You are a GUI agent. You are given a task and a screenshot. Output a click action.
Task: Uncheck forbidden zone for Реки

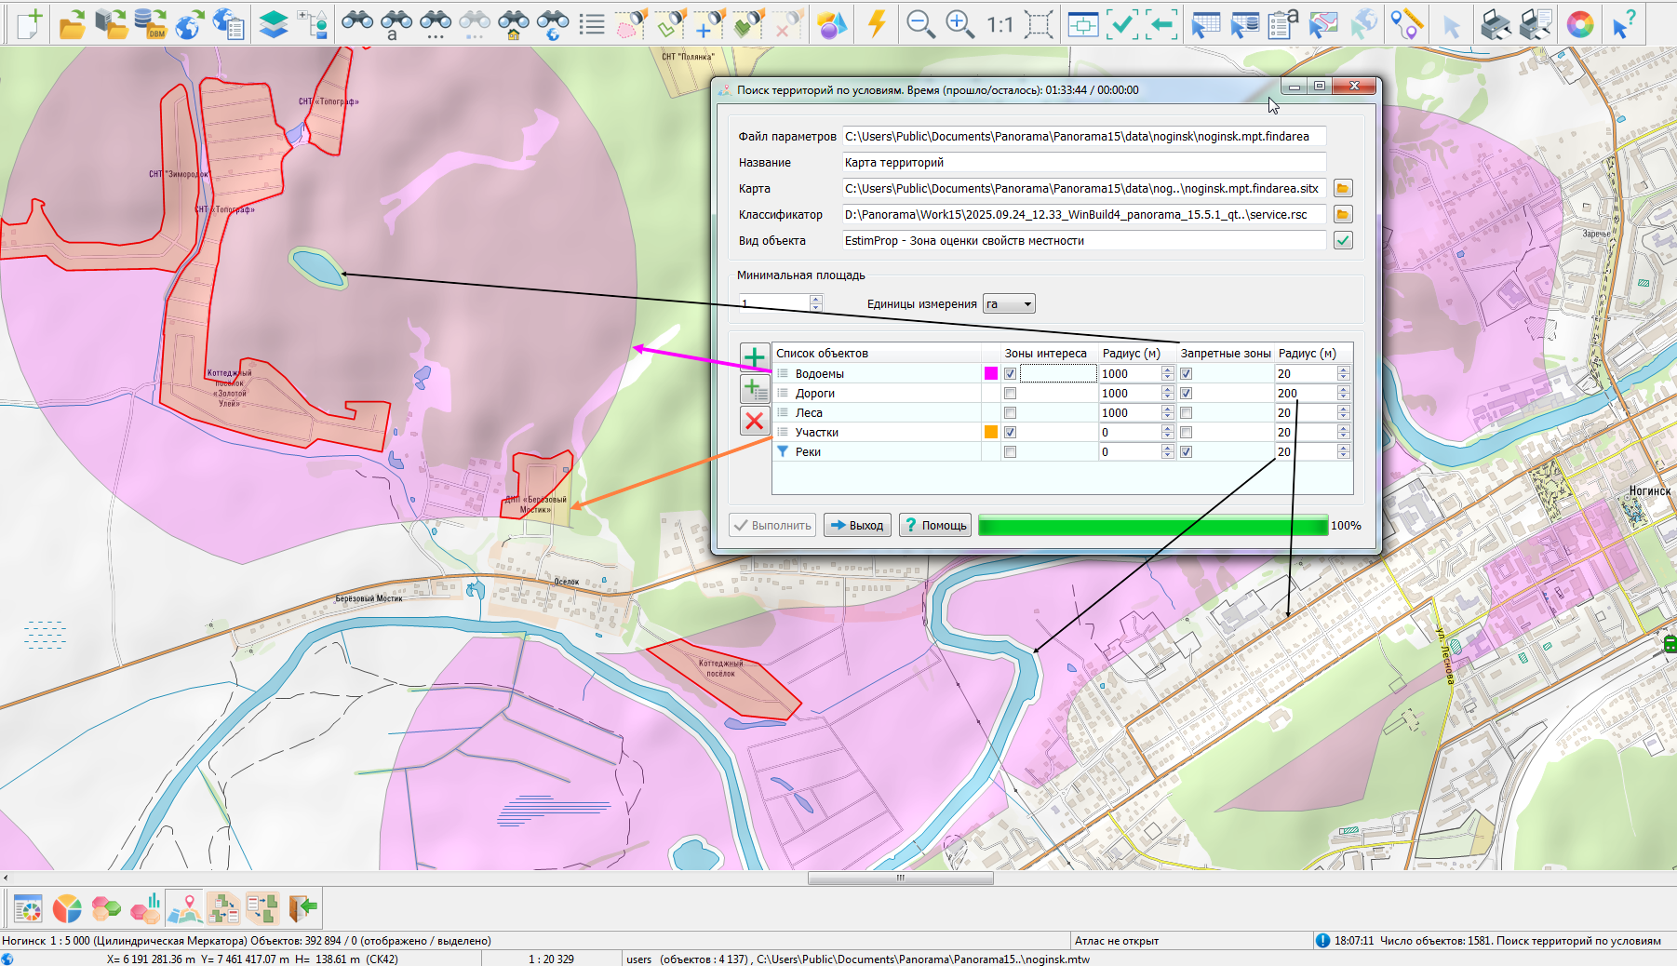[x=1186, y=452]
